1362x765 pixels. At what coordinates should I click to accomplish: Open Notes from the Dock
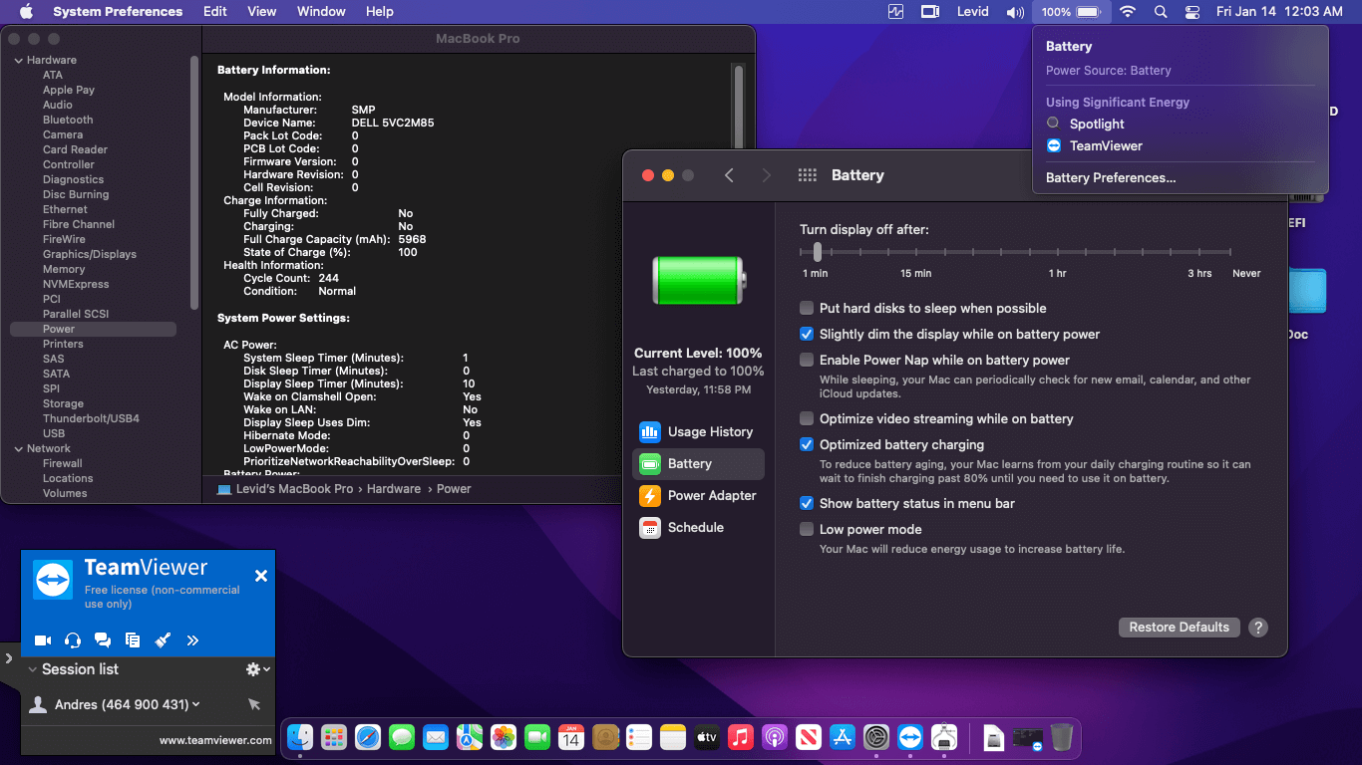[673, 737]
